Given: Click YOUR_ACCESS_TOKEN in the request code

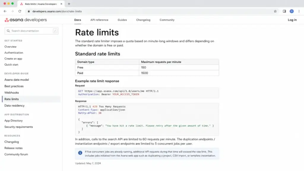Looking at the screenshot, I should (x=126, y=94).
